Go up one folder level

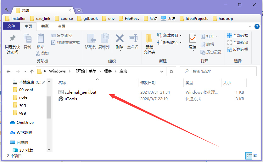[32, 72]
